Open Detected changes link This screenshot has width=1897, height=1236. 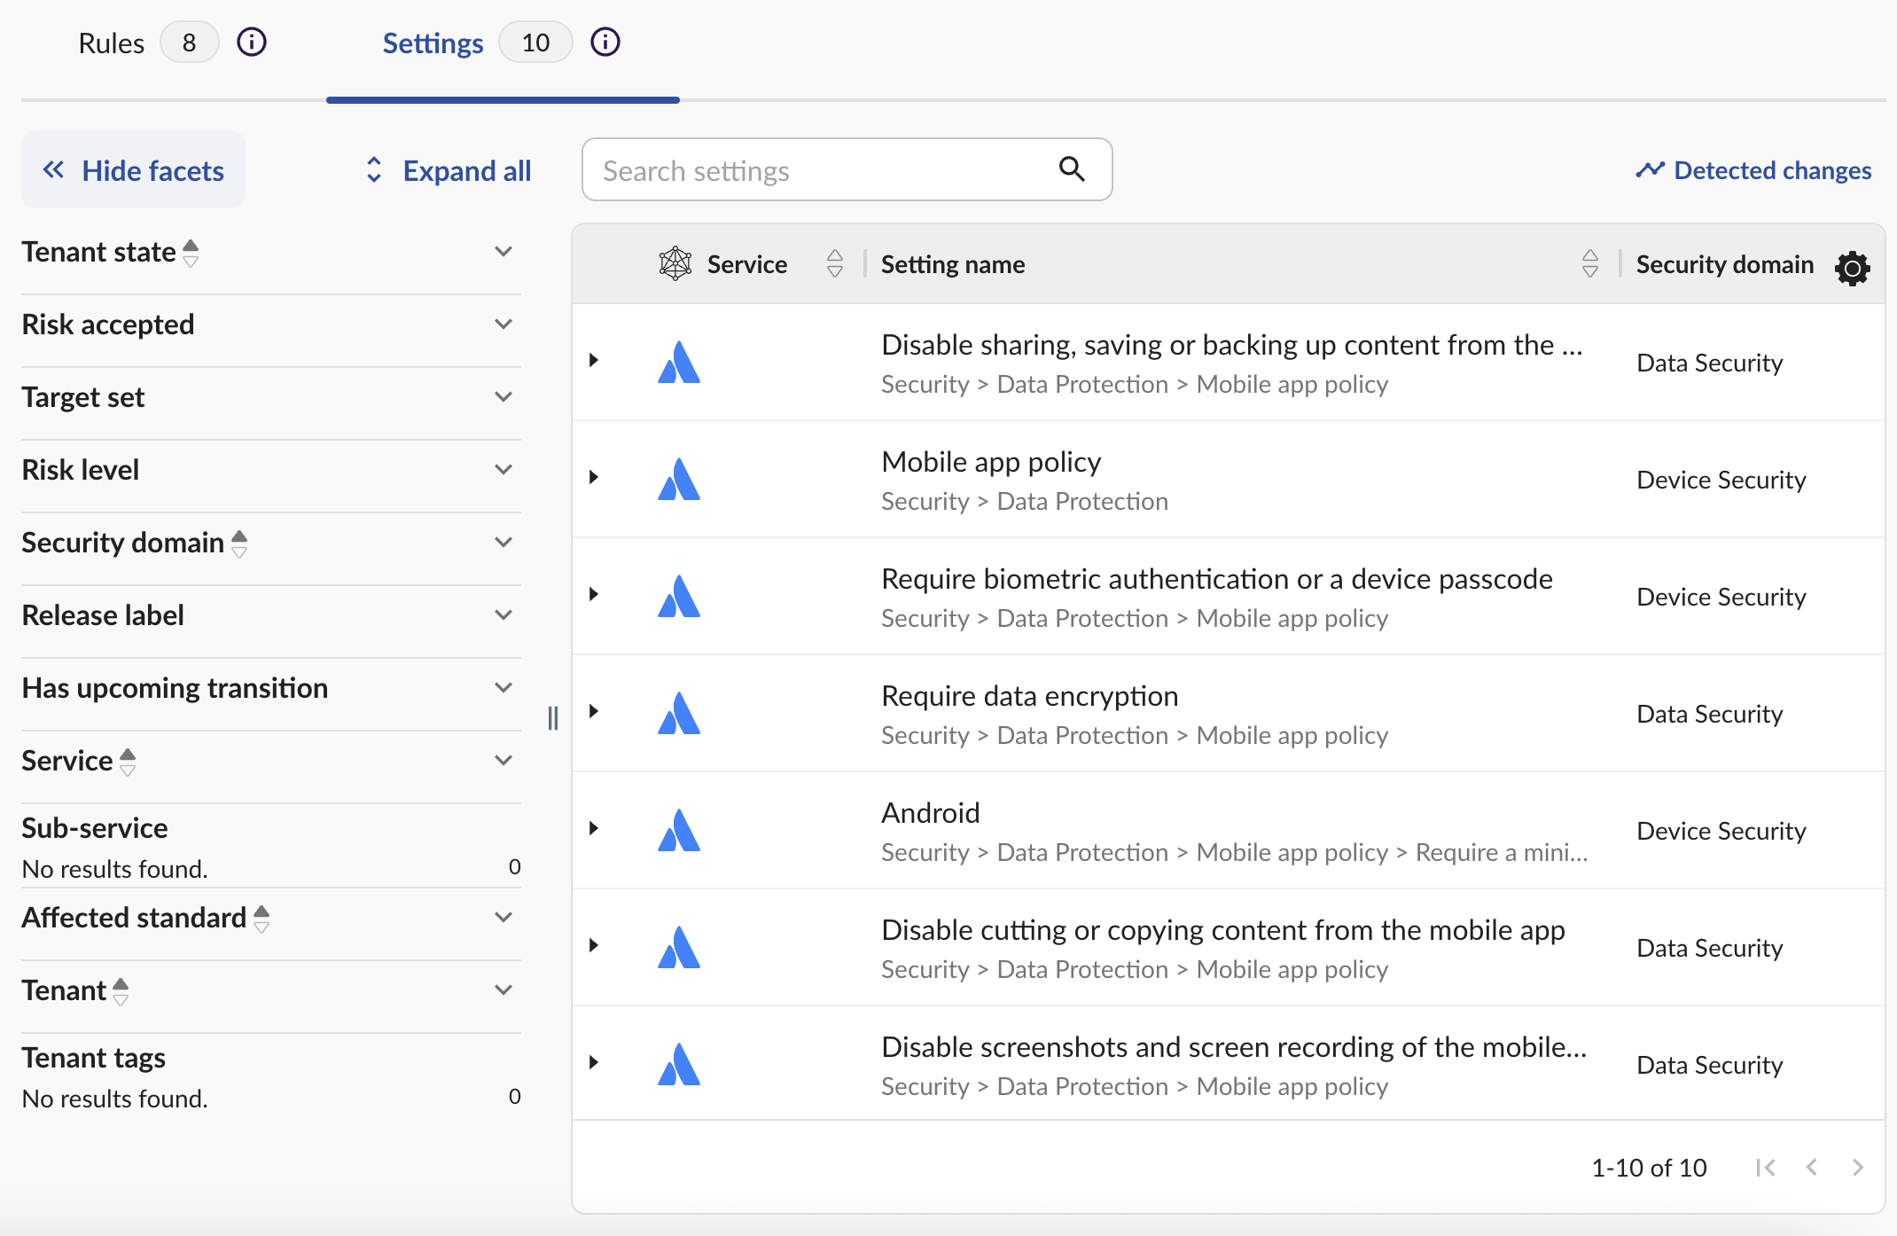(x=1753, y=170)
